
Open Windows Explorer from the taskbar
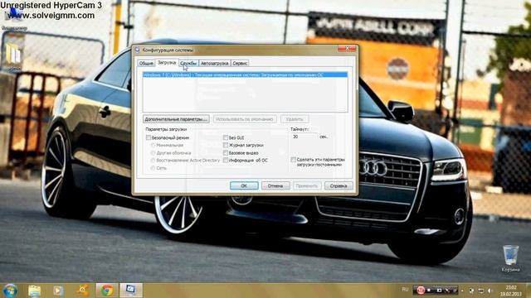34,291
